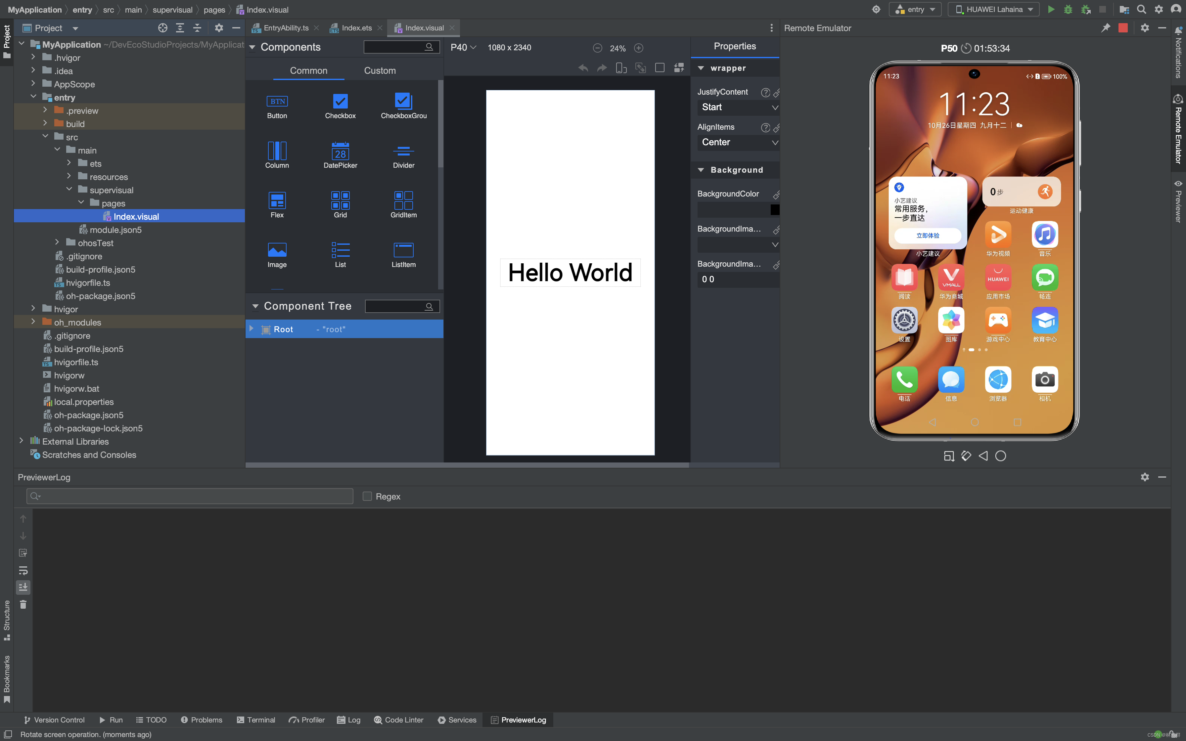Image resolution: width=1186 pixels, height=741 pixels.
Task: Toggle scroll to end in PreviewerLog
Action: click(x=23, y=587)
